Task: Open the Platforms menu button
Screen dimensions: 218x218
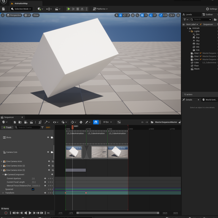Action: click(x=100, y=9)
